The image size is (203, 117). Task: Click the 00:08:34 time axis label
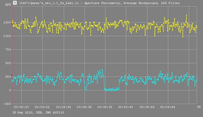click(x=64, y=107)
